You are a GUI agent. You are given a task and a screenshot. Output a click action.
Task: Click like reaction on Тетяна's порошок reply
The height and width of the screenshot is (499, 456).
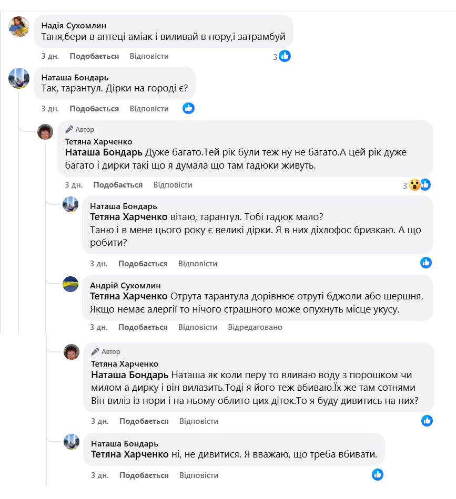(x=427, y=421)
